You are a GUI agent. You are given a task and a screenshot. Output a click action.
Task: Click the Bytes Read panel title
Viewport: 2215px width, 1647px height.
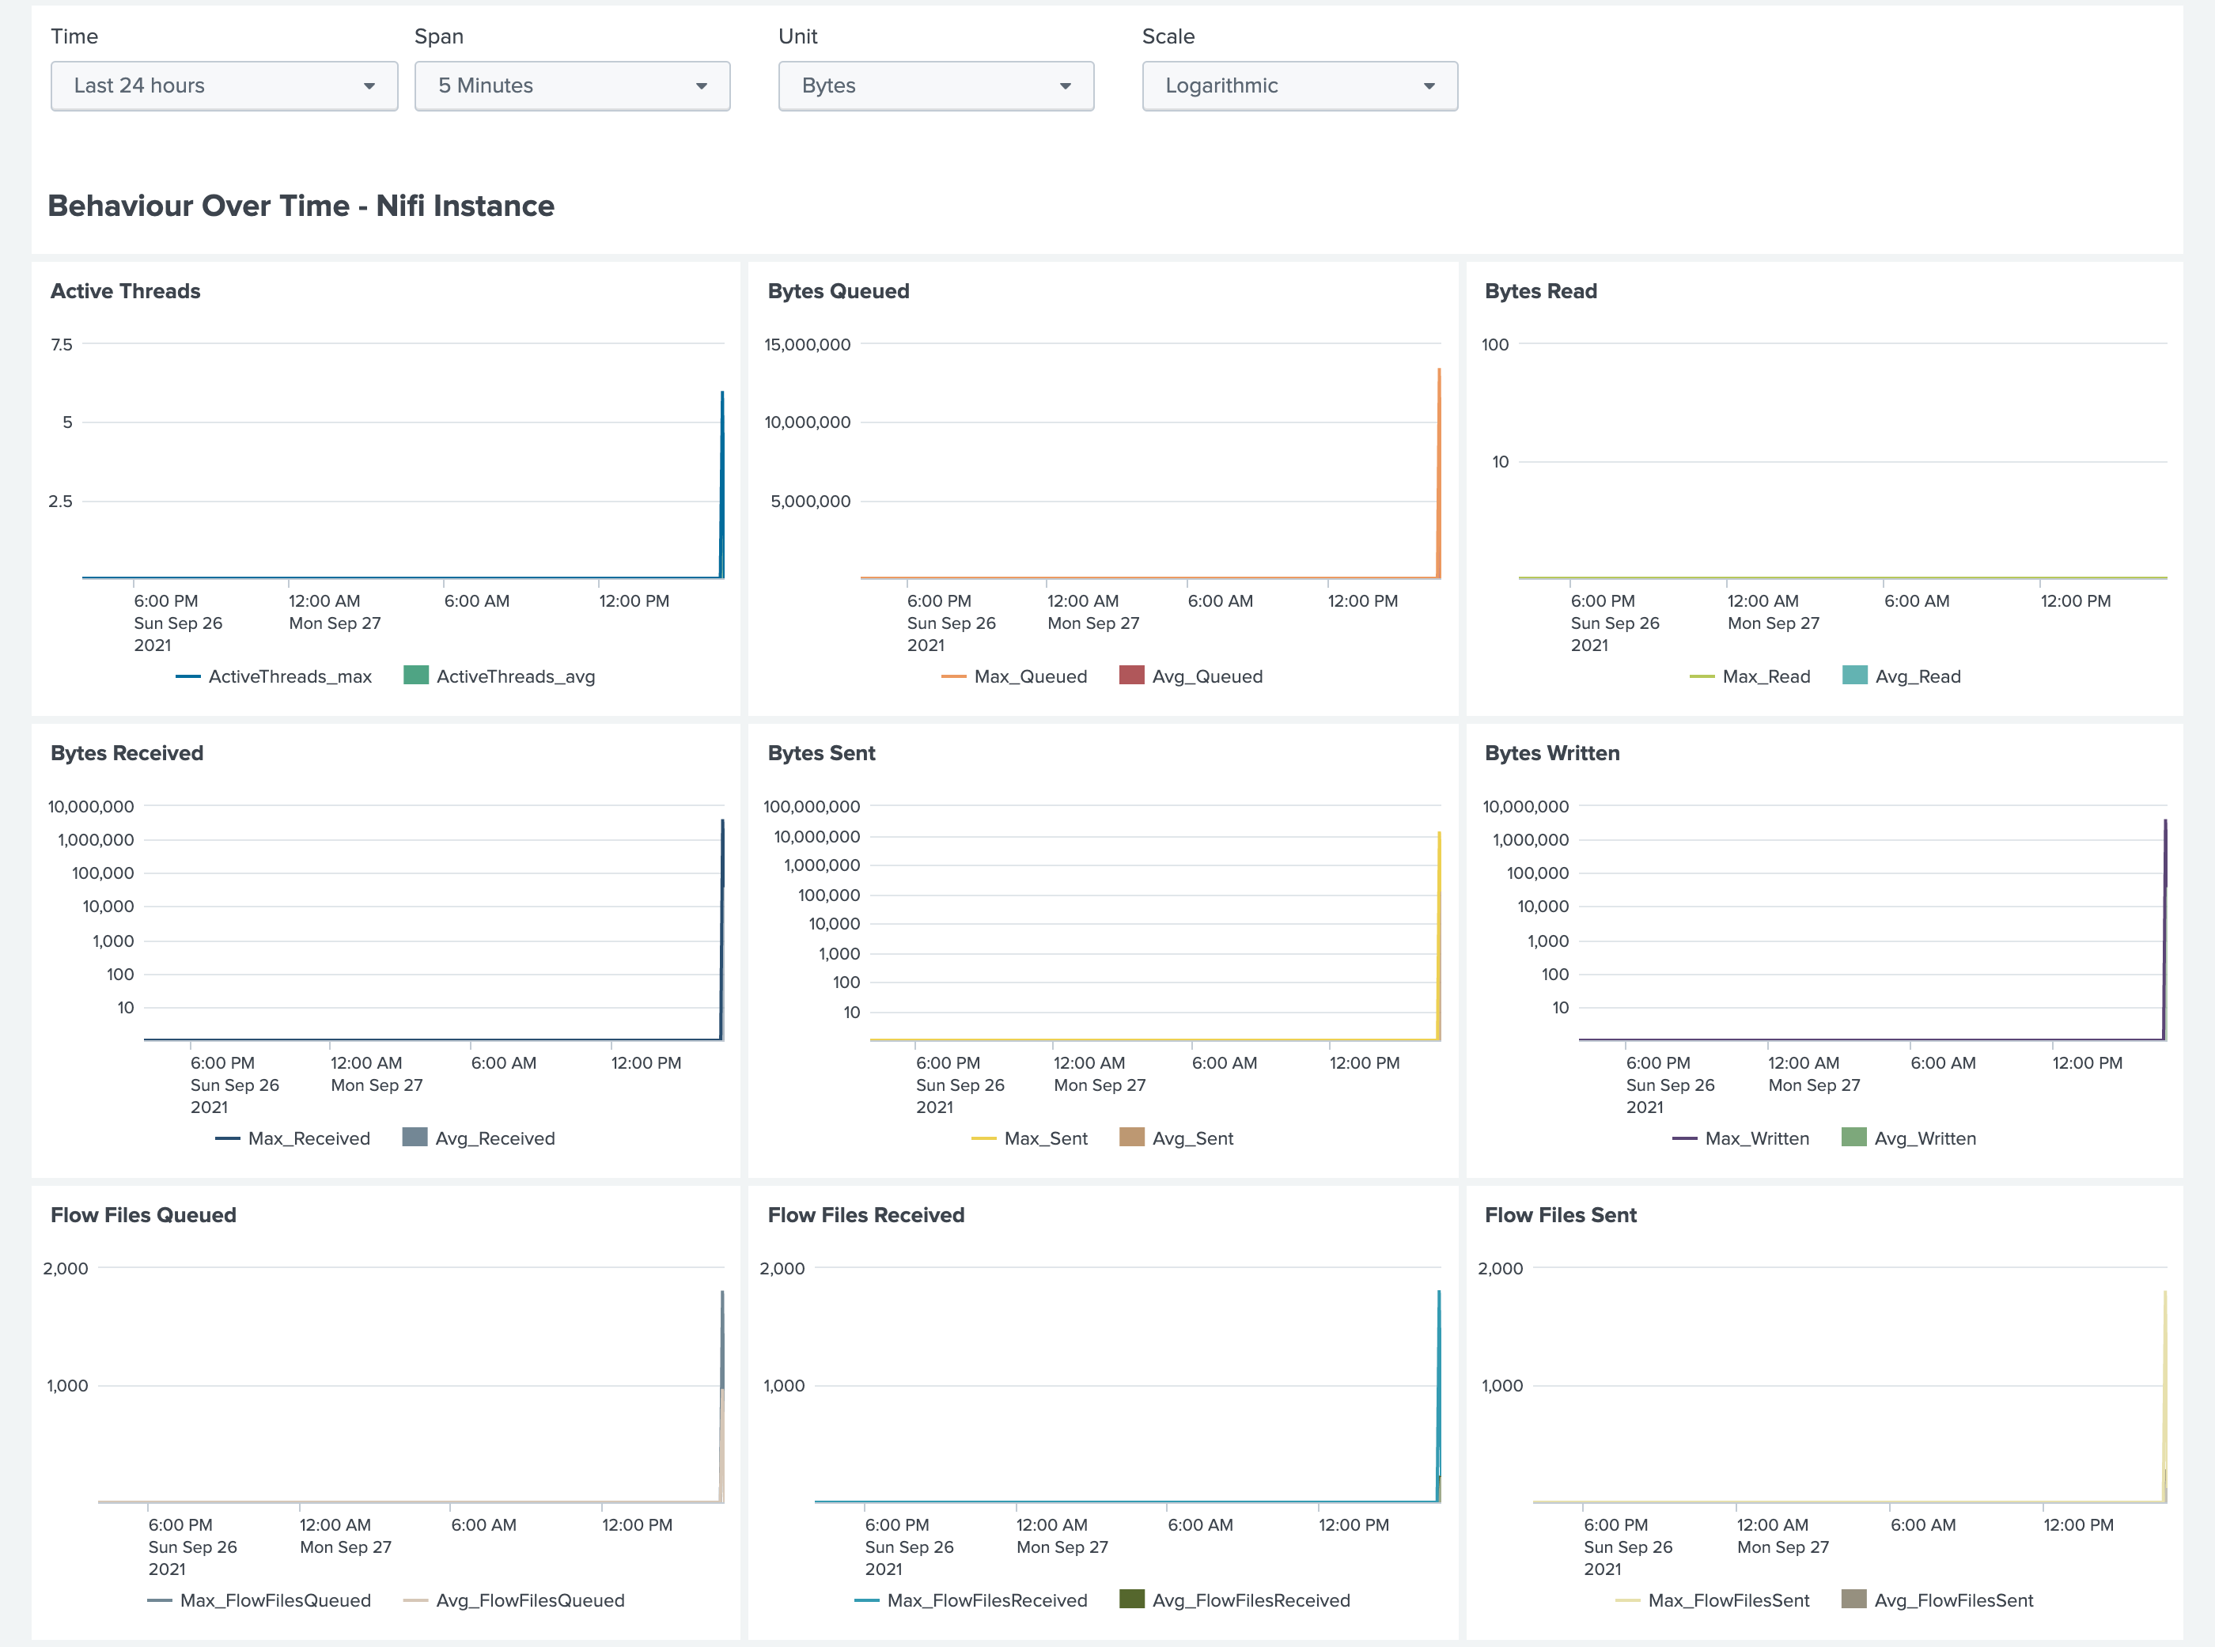click(1541, 291)
